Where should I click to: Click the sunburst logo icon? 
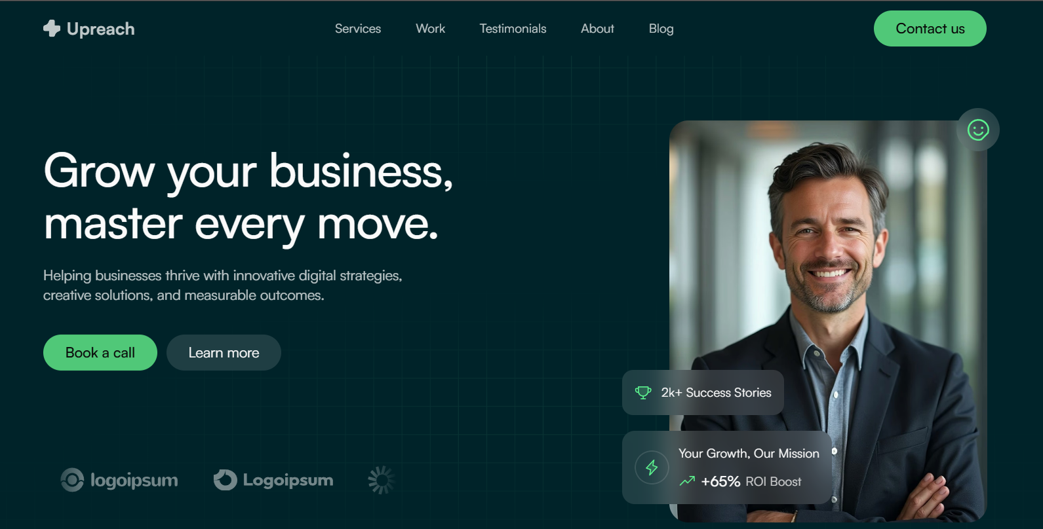coord(381,480)
